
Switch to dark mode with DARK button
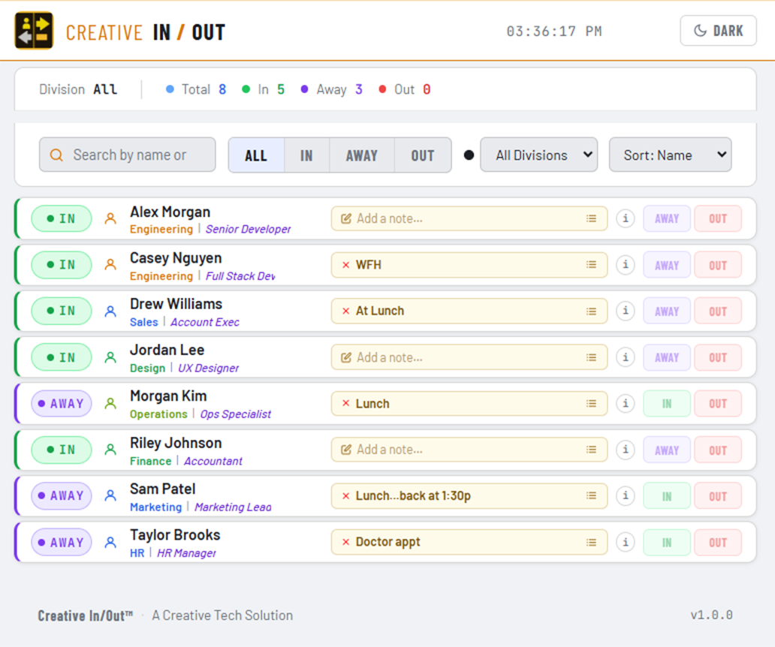(x=718, y=31)
